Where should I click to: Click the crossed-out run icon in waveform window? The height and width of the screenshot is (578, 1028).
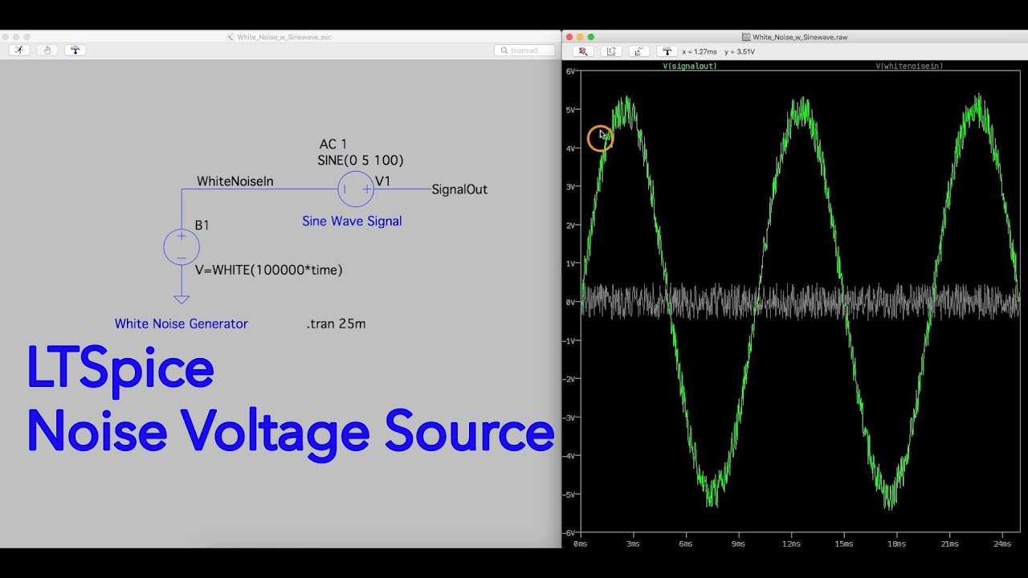point(584,51)
